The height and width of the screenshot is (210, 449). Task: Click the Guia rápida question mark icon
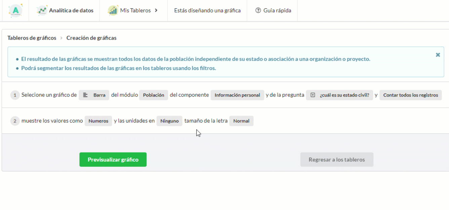tap(258, 10)
